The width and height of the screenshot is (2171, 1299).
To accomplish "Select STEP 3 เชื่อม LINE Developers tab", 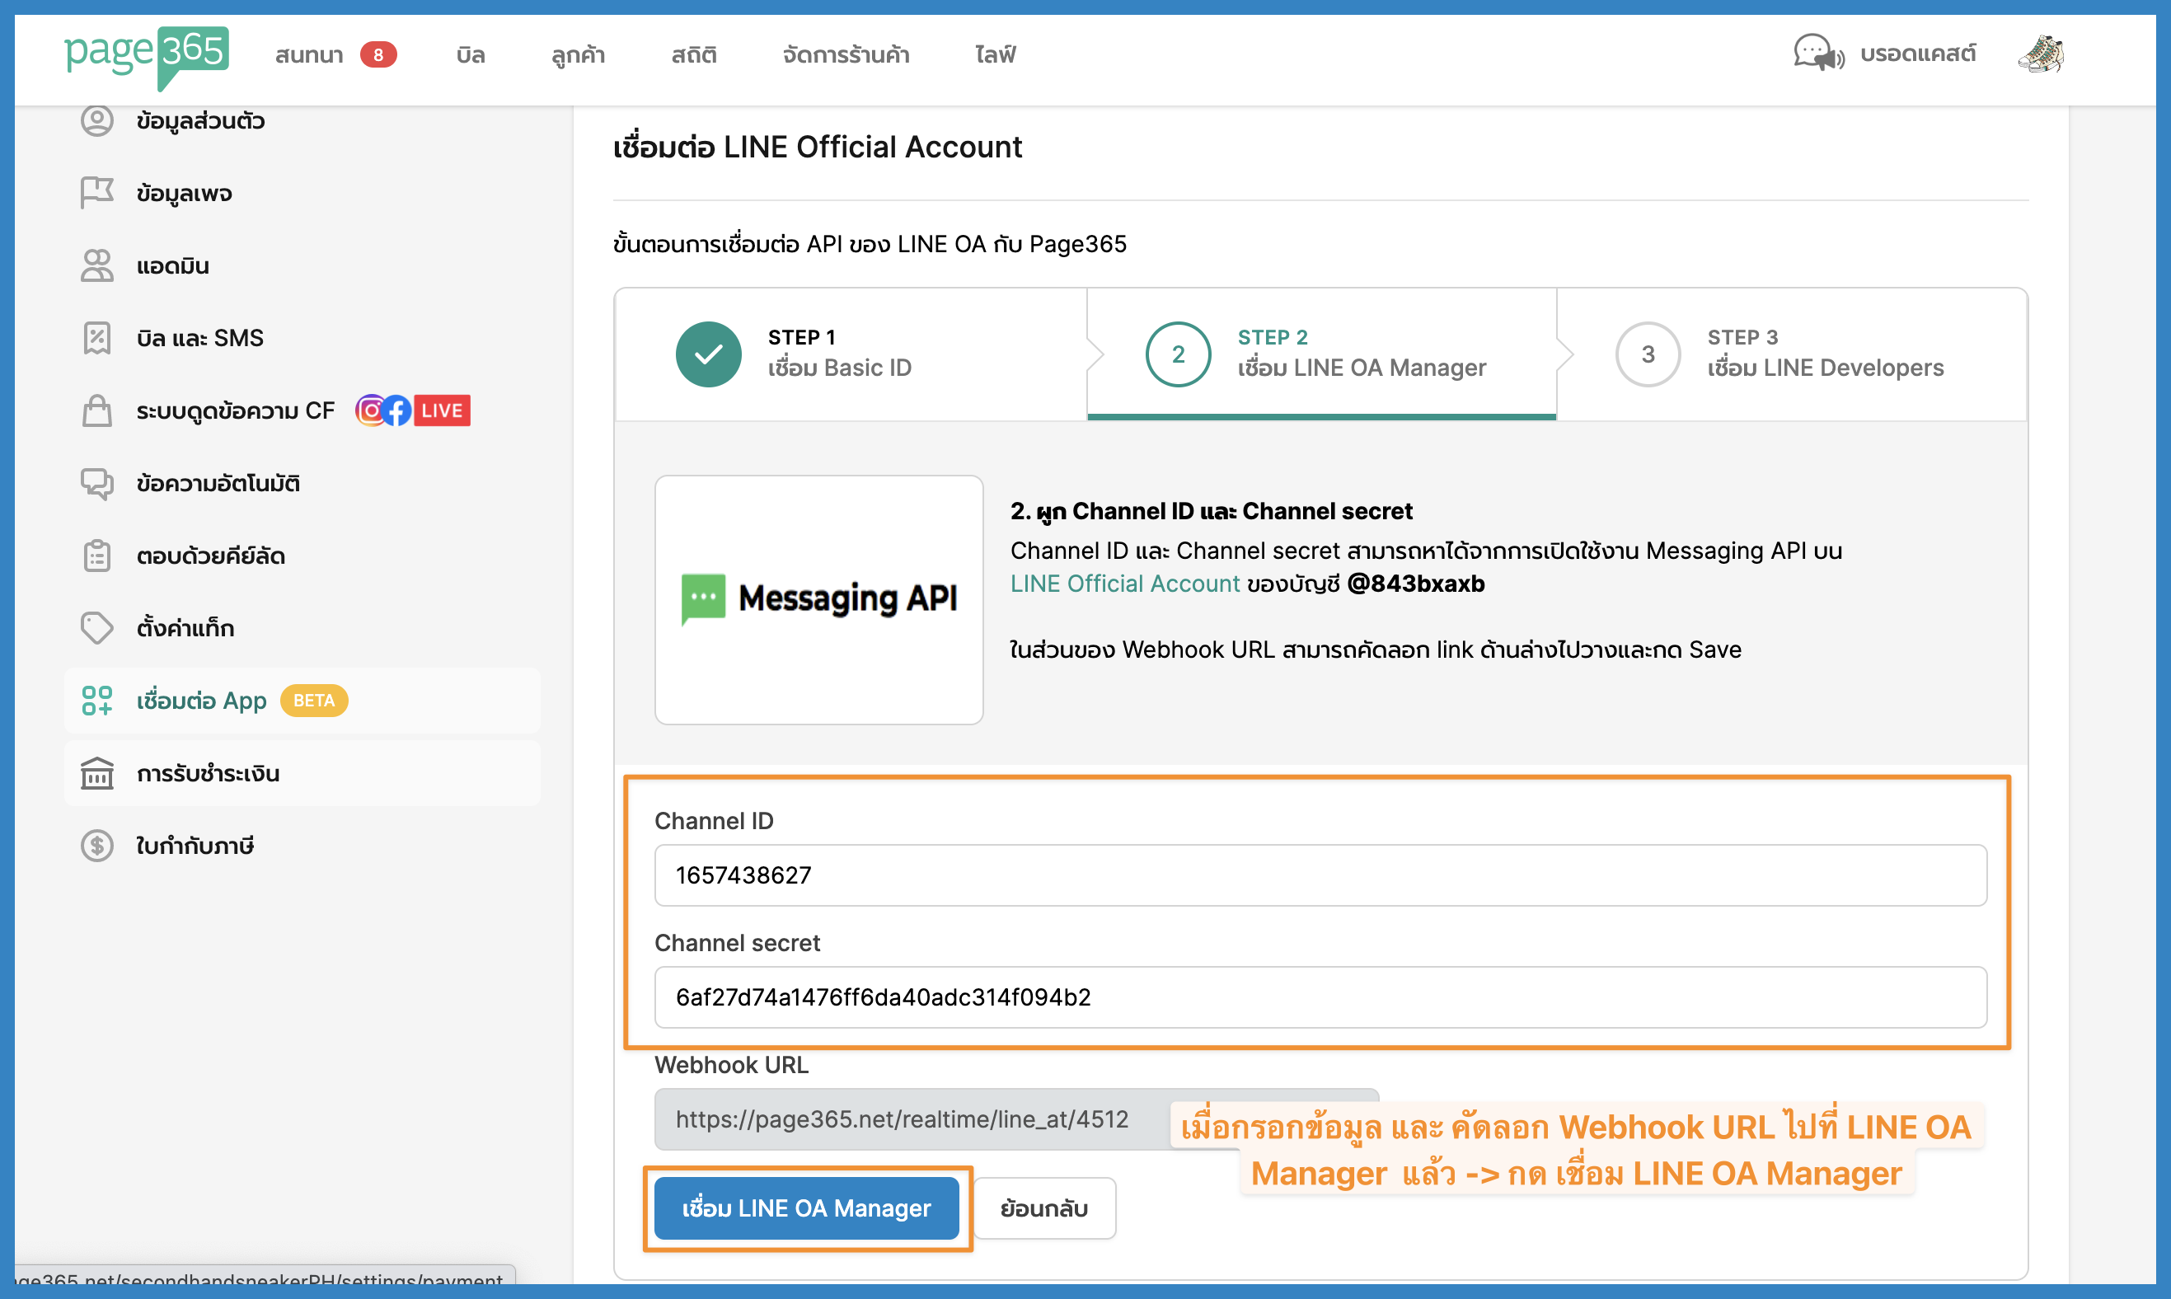I will tap(1791, 354).
